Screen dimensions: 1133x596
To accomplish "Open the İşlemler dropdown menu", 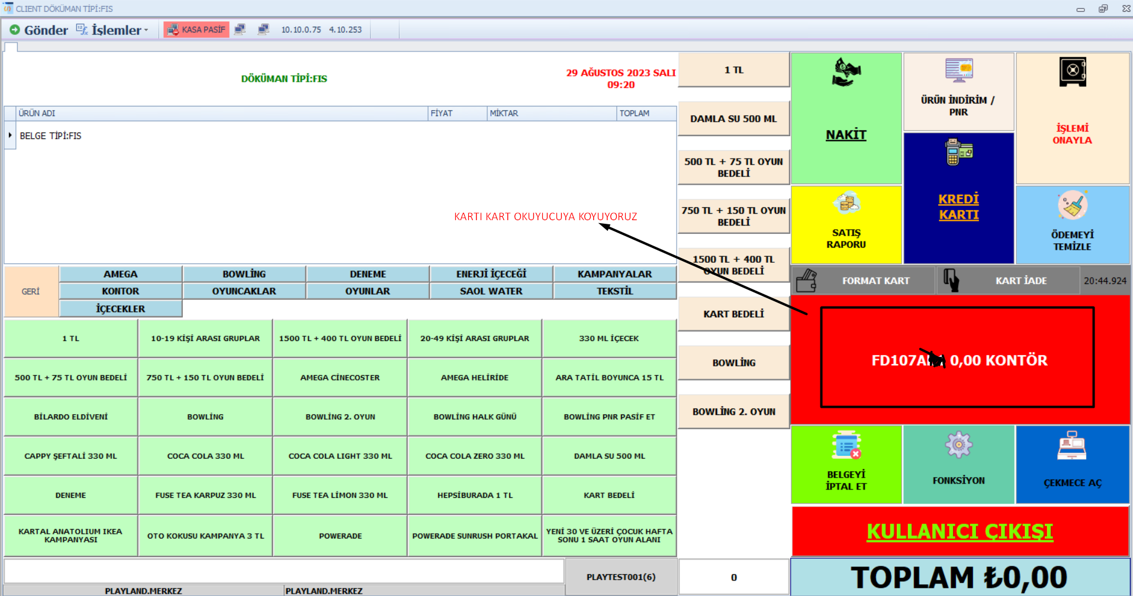I will (112, 30).
